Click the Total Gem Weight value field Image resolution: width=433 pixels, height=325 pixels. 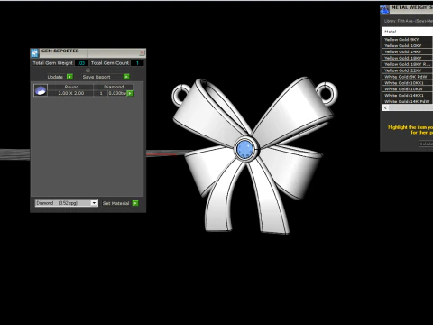[81, 63]
